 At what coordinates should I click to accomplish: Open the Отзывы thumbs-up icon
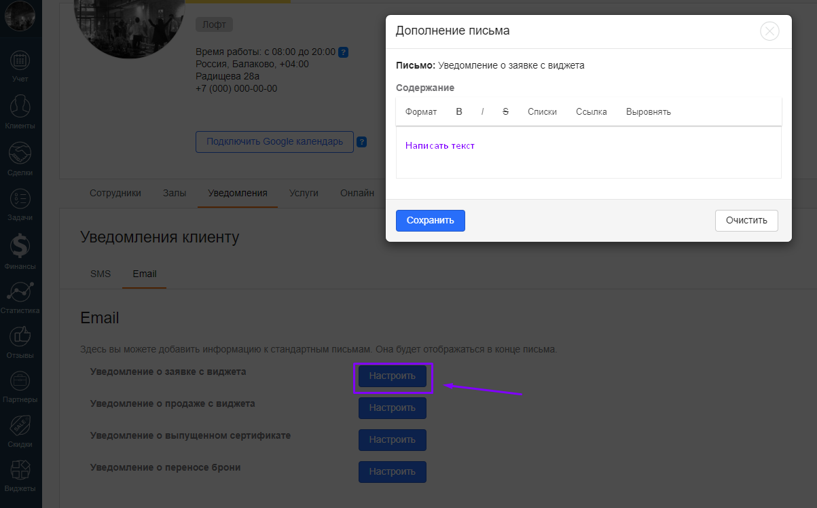point(20,335)
